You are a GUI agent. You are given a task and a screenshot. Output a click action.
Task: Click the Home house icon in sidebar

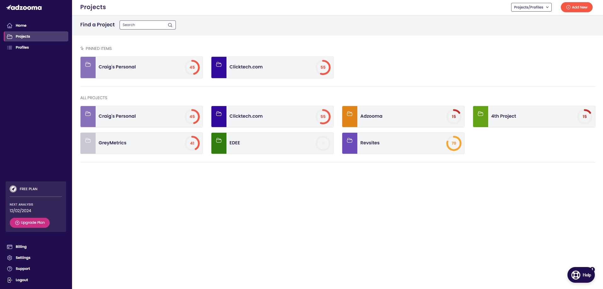point(10,25)
